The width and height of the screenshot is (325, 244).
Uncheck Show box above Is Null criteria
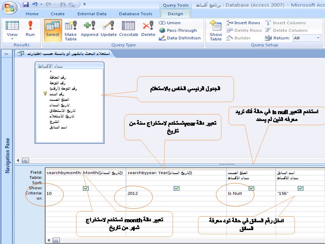tap(251, 188)
